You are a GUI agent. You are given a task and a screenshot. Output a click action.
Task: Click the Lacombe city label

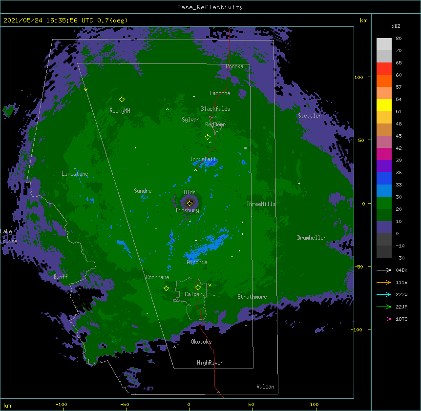pyautogui.click(x=220, y=93)
